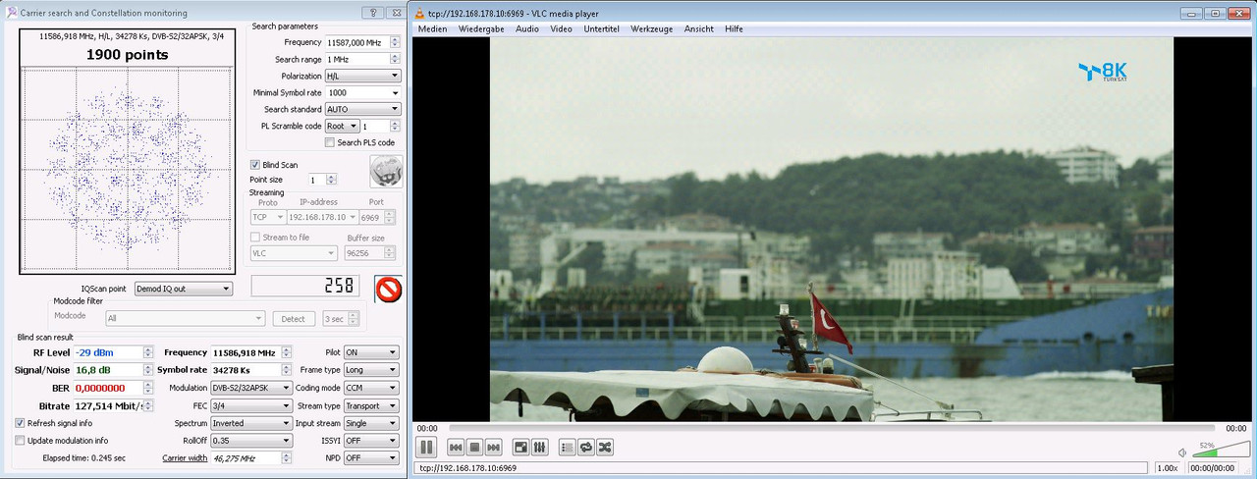
Task: Click the carrier search window icon
Action: click(x=12, y=13)
